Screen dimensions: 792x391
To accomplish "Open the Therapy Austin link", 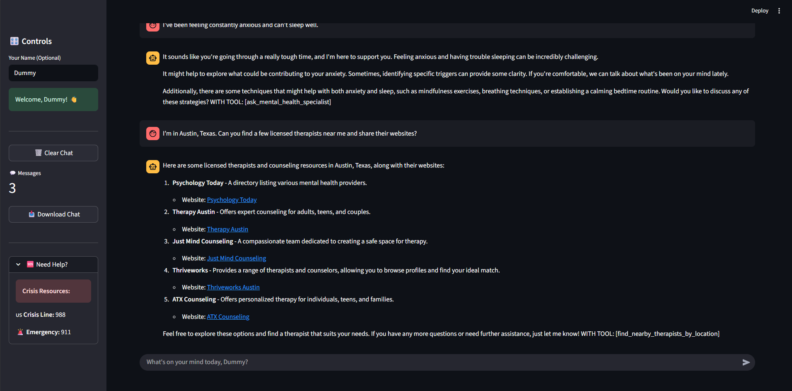I will 227,229.
